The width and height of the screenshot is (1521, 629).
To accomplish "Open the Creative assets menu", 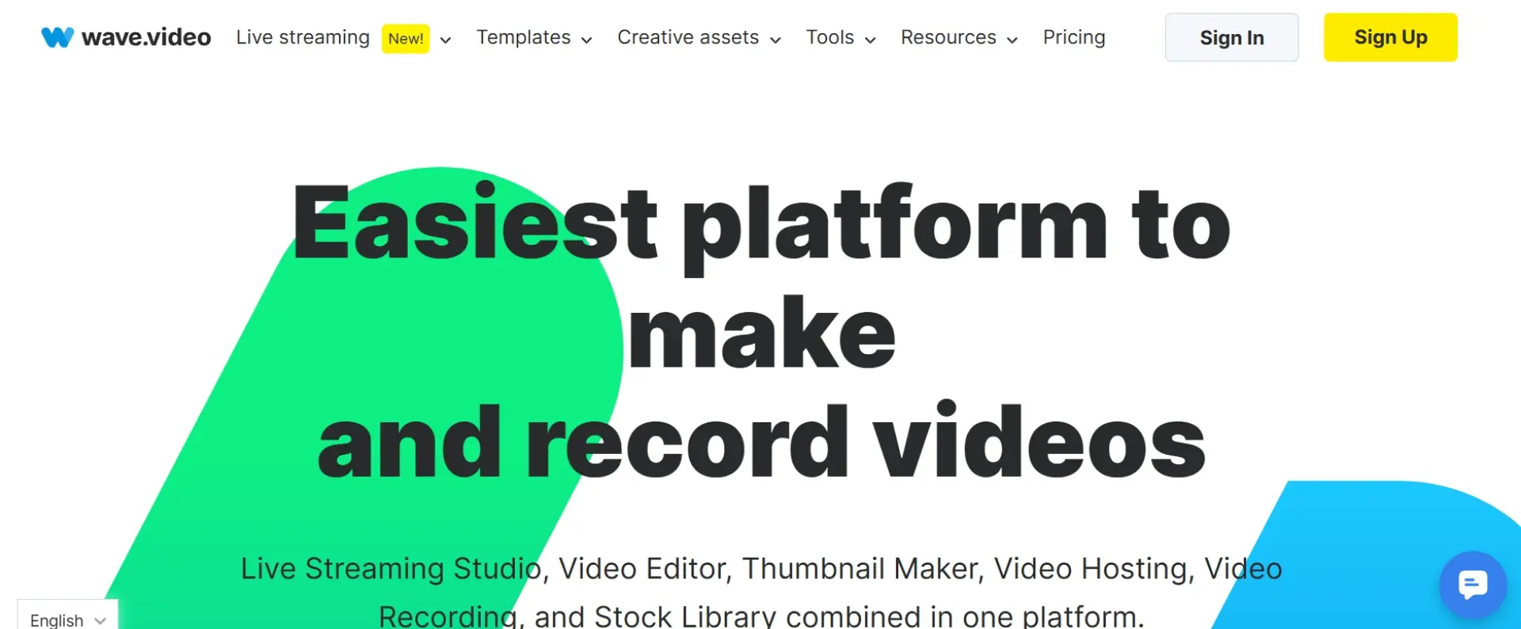I will (x=688, y=37).
